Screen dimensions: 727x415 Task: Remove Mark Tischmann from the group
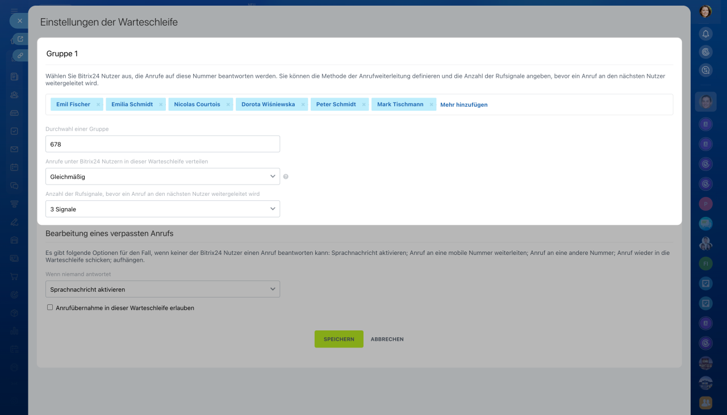click(x=432, y=104)
